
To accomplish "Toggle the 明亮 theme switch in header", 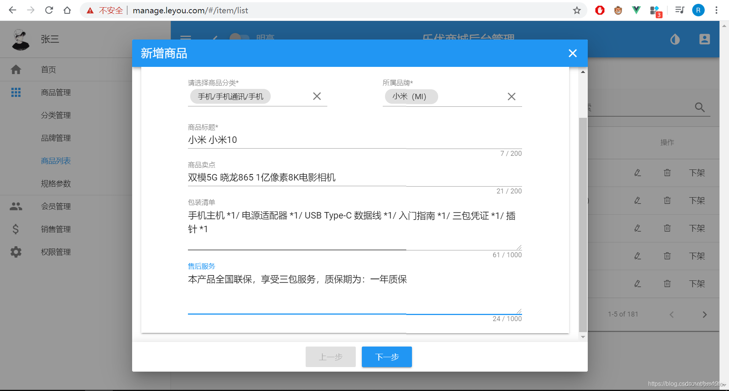I will click(239, 38).
